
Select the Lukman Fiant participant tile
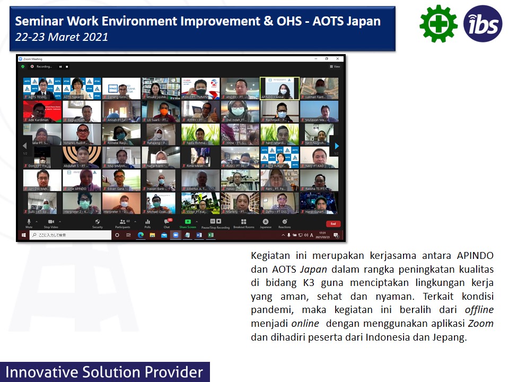(319, 88)
